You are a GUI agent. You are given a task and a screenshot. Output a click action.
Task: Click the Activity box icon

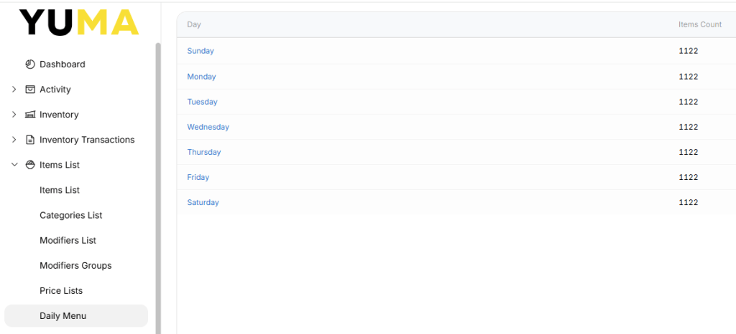[x=30, y=90]
